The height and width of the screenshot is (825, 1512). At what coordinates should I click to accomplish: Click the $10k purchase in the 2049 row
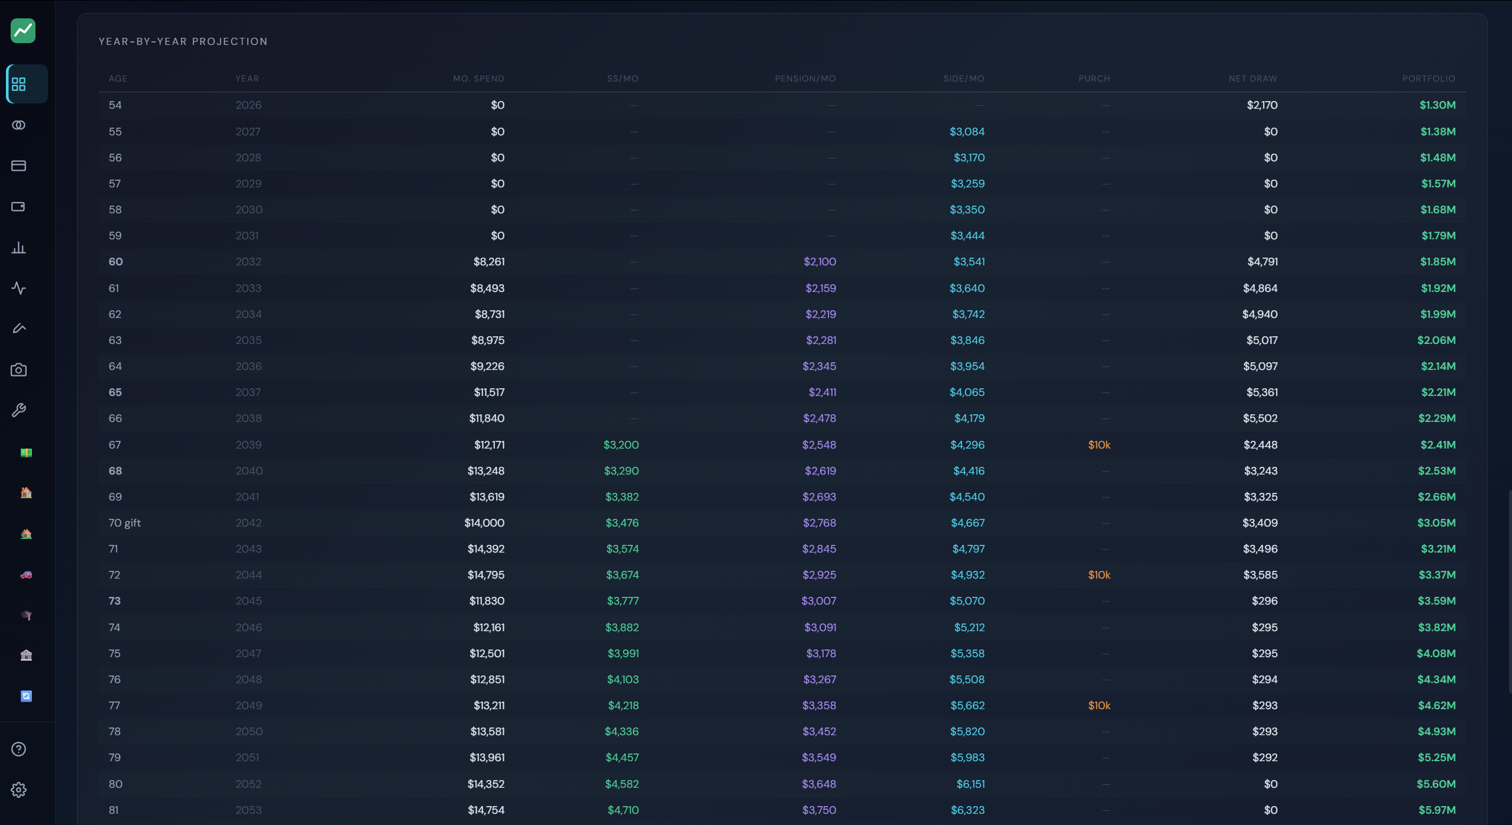[x=1099, y=706]
